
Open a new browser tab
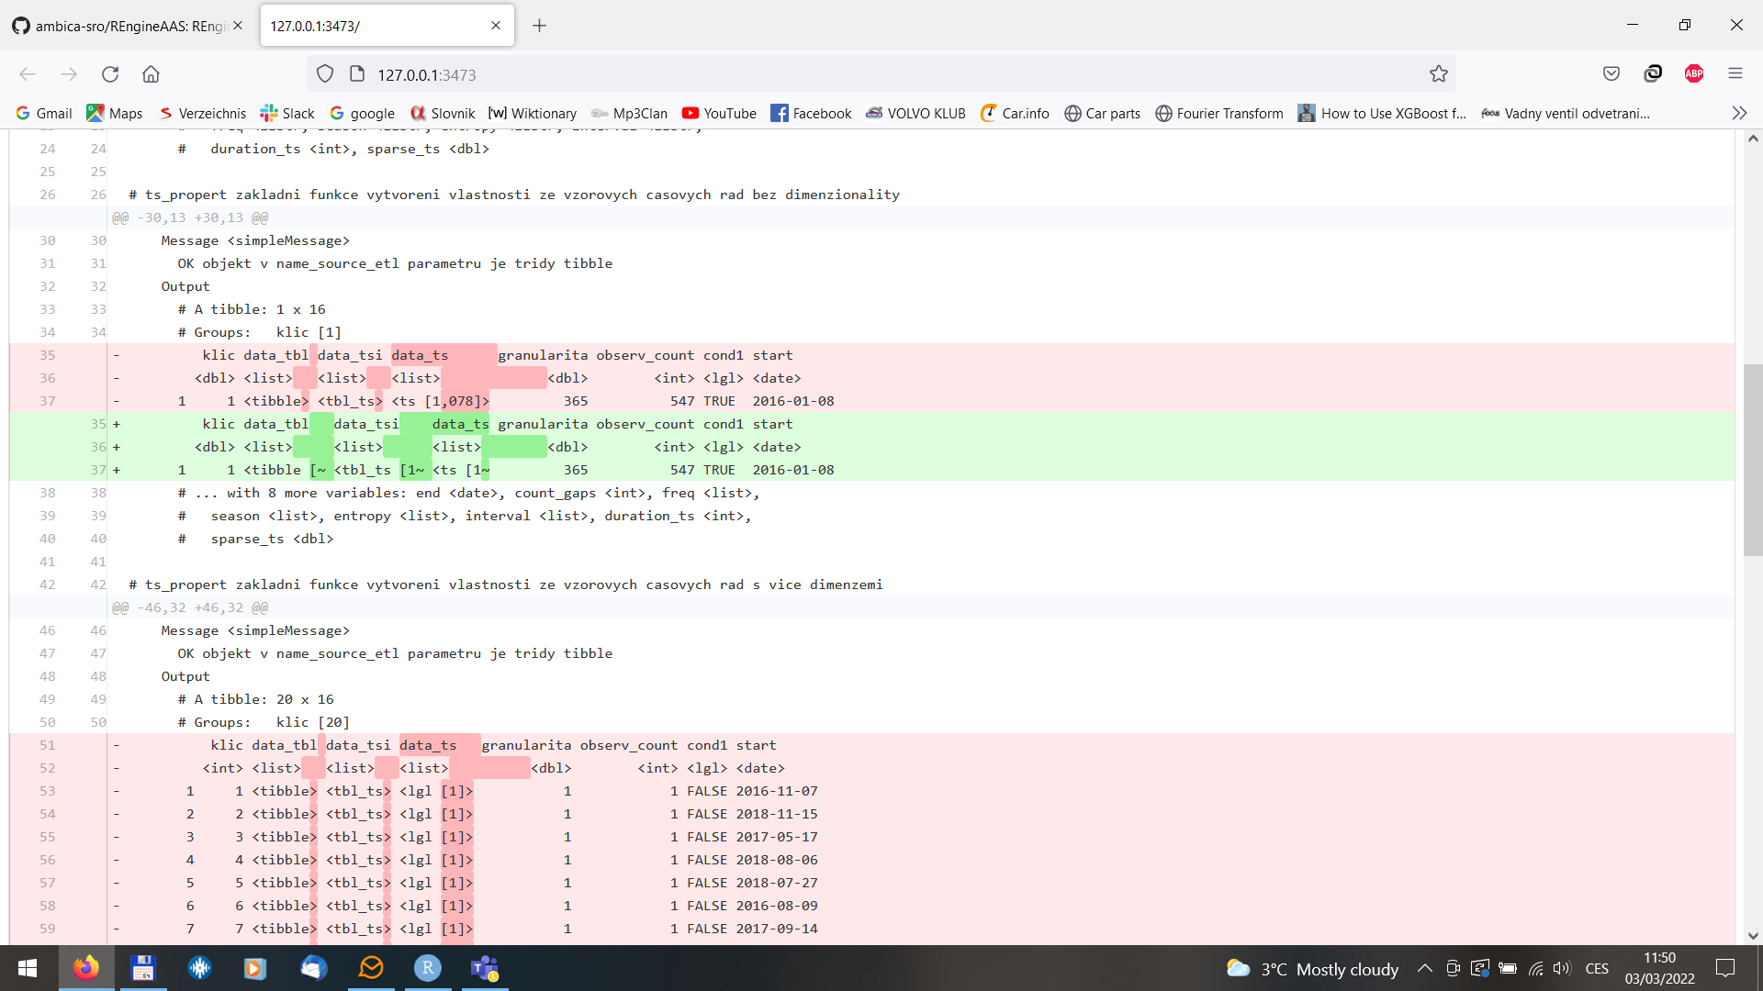coord(539,26)
